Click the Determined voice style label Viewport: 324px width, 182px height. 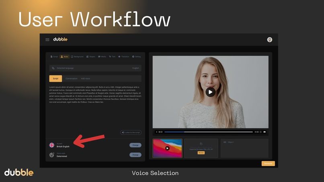point(62,156)
